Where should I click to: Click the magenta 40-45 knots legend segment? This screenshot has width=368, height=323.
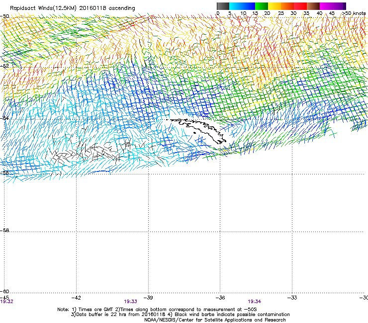click(x=326, y=6)
